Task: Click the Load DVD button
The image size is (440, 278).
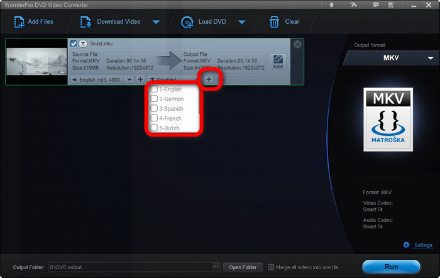Action: coord(204,22)
